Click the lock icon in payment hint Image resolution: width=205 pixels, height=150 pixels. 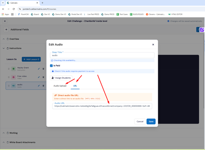(53, 71)
